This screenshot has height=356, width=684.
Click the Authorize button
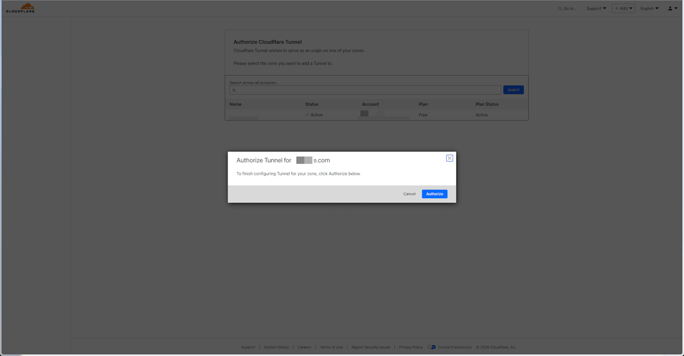[434, 194]
